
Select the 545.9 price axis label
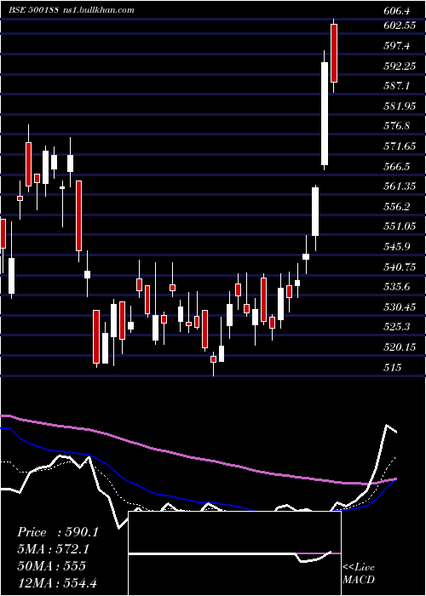(x=397, y=247)
